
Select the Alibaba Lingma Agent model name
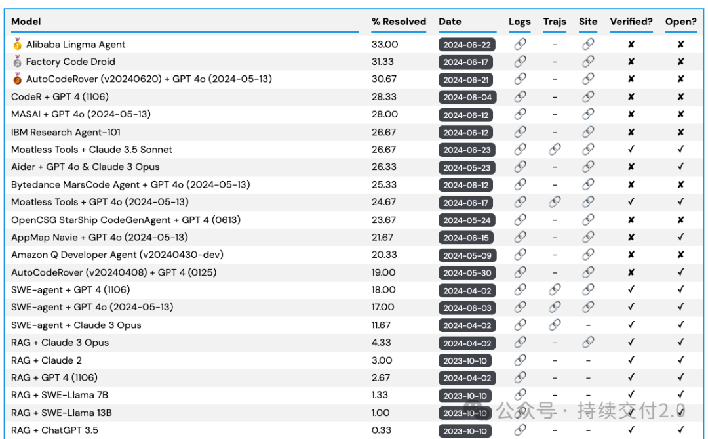(75, 45)
